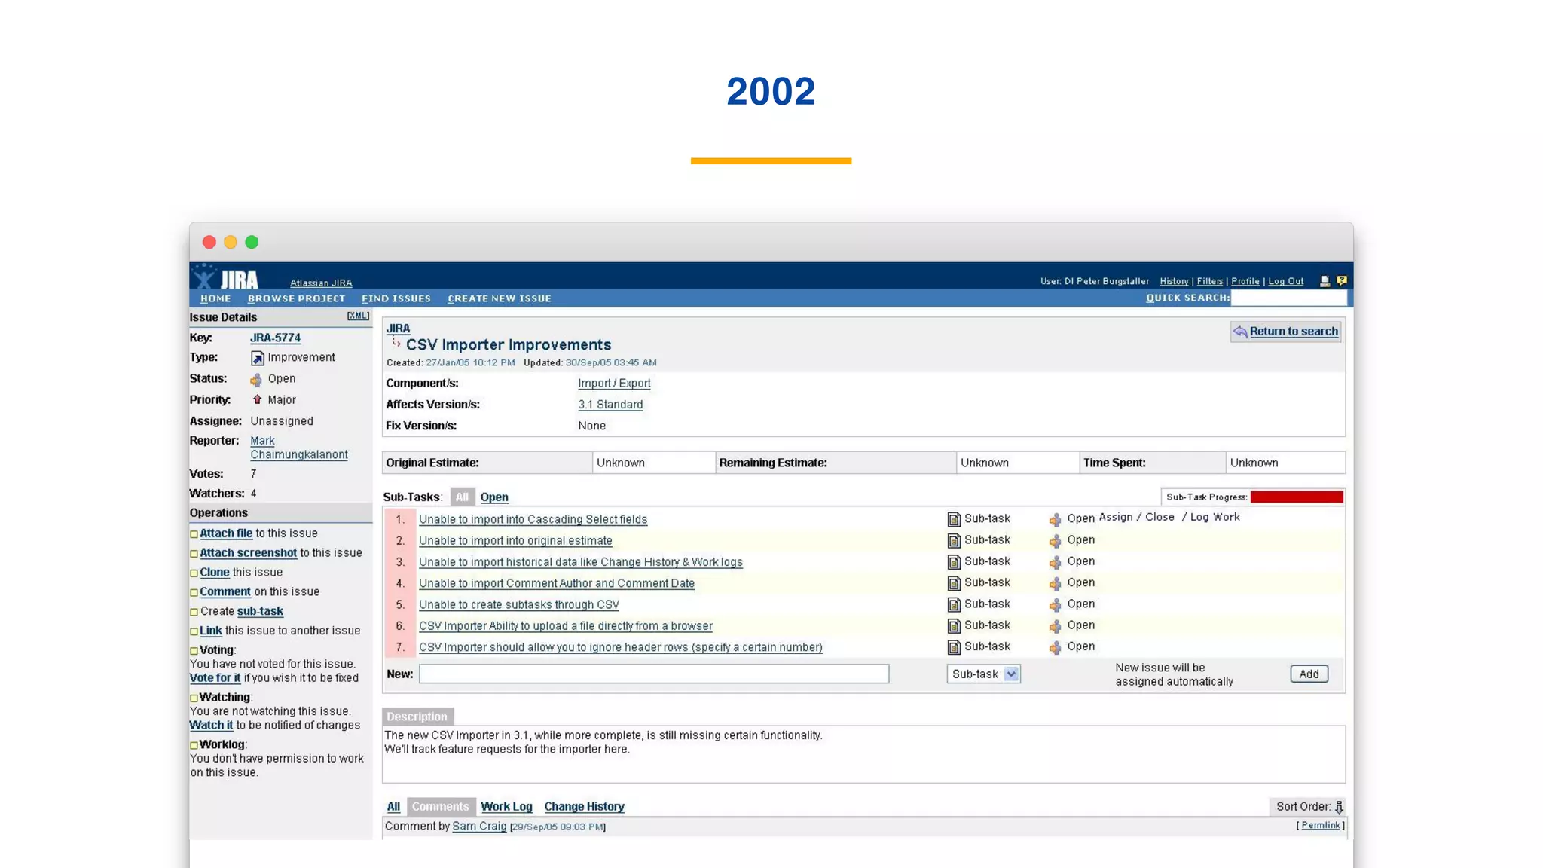Click the red Sub-Task Progress bar

tap(1296, 497)
